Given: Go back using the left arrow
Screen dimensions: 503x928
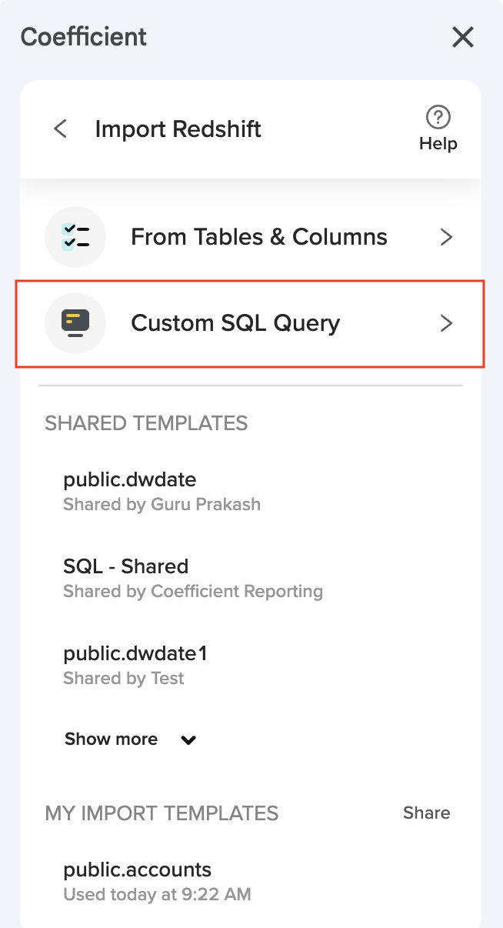Looking at the screenshot, I should pos(60,129).
